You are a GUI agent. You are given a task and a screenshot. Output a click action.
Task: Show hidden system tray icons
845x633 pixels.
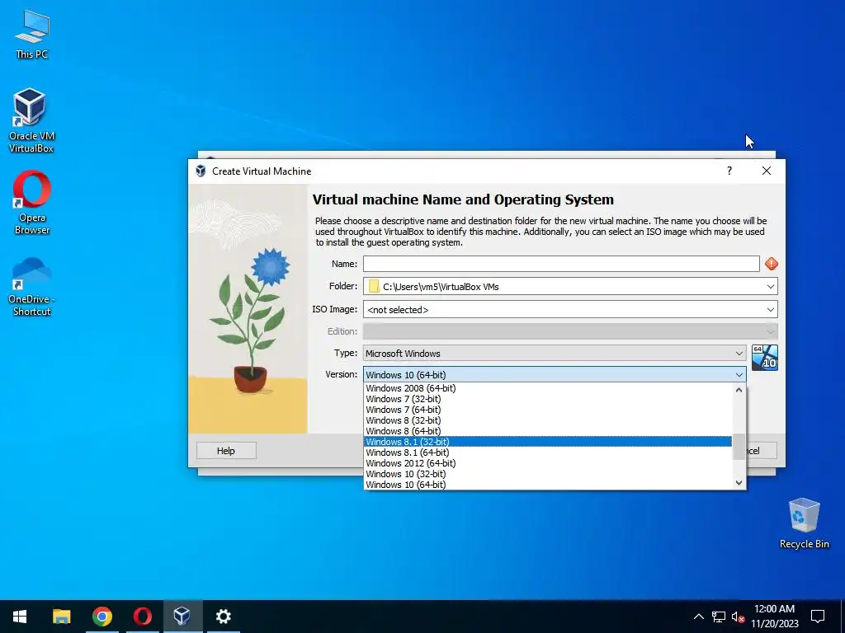point(698,617)
